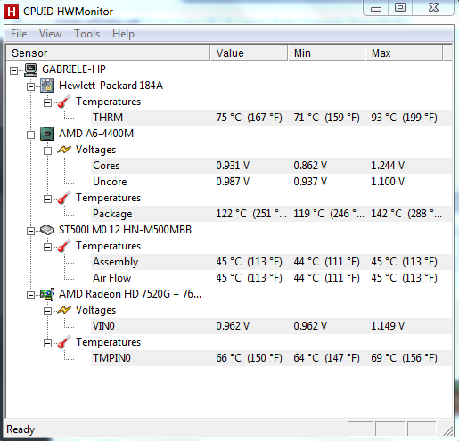Collapse the AMD Radeon HD 7520G node
This screenshot has height=441, width=459.
30,295
